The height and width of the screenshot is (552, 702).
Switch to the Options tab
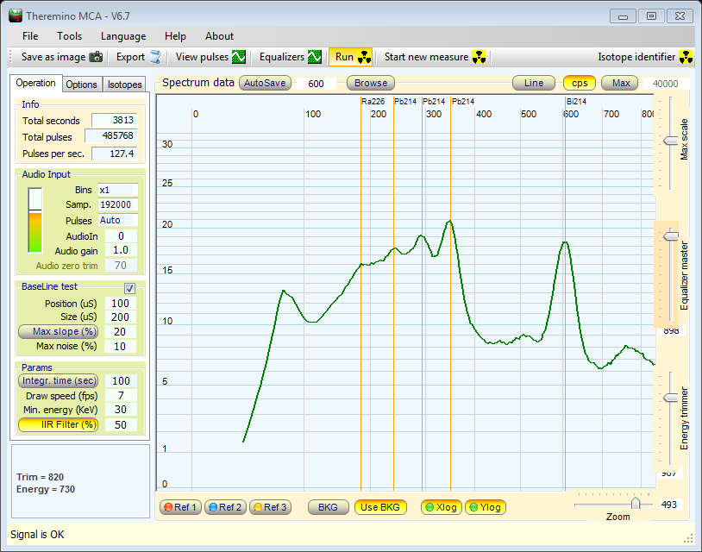coord(82,85)
